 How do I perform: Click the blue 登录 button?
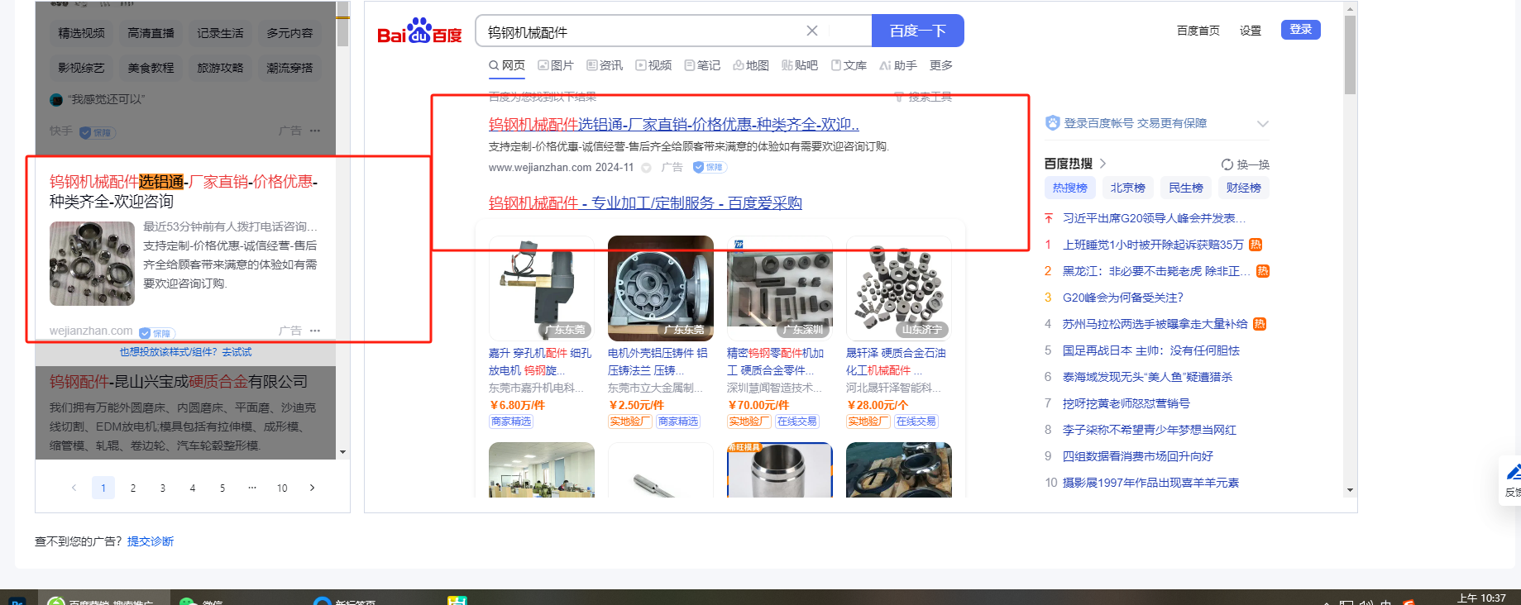point(1301,30)
